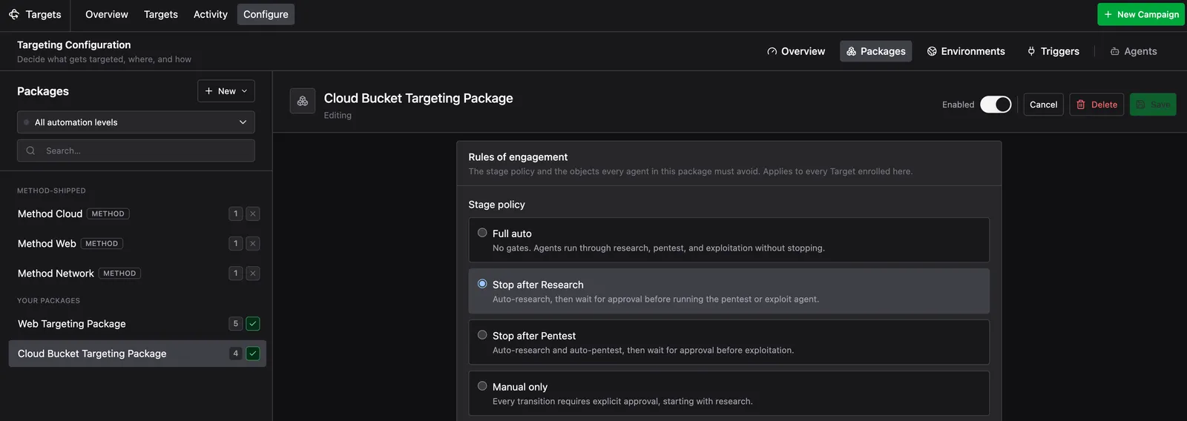This screenshot has height=421, width=1187.
Task: Click the Cloud Bucket Targeting Package title
Action: 418,98
